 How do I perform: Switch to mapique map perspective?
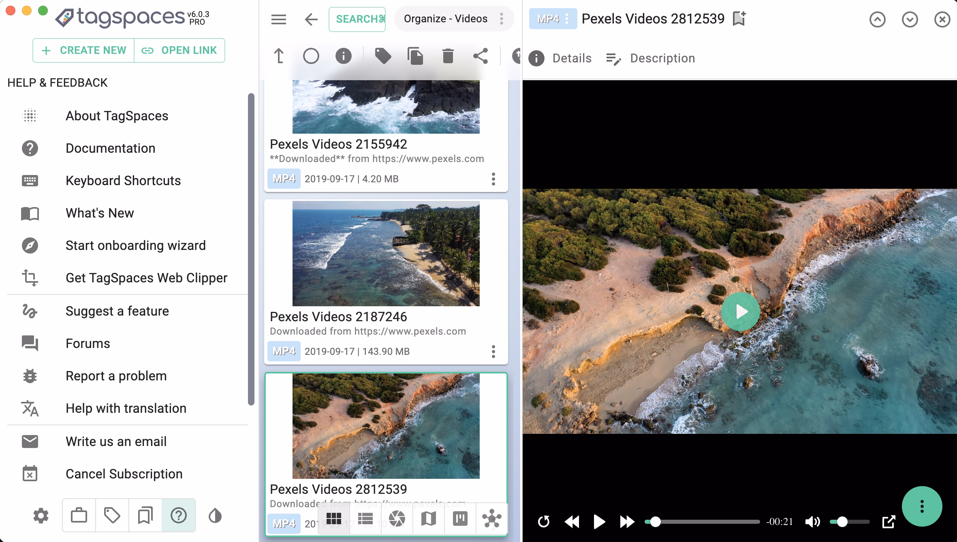[429, 519]
